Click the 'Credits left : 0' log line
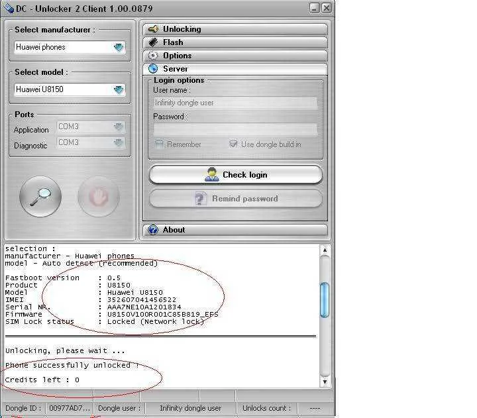 (x=42, y=380)
